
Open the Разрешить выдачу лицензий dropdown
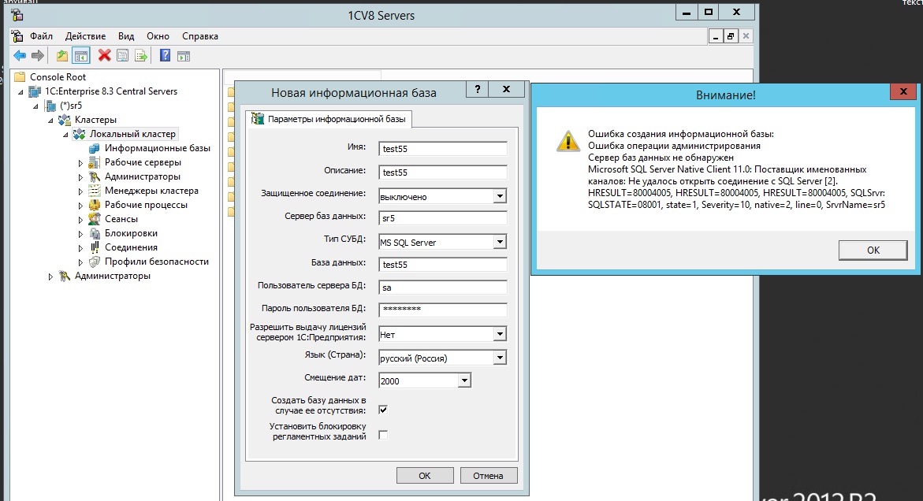click(500, 334)
